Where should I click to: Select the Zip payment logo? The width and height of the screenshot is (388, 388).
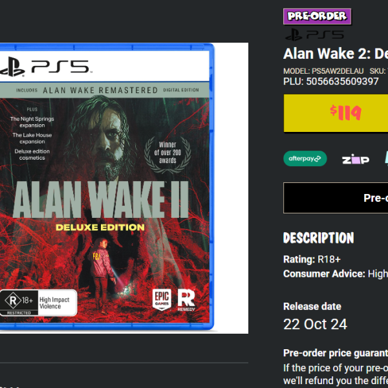tap(355, 159)
